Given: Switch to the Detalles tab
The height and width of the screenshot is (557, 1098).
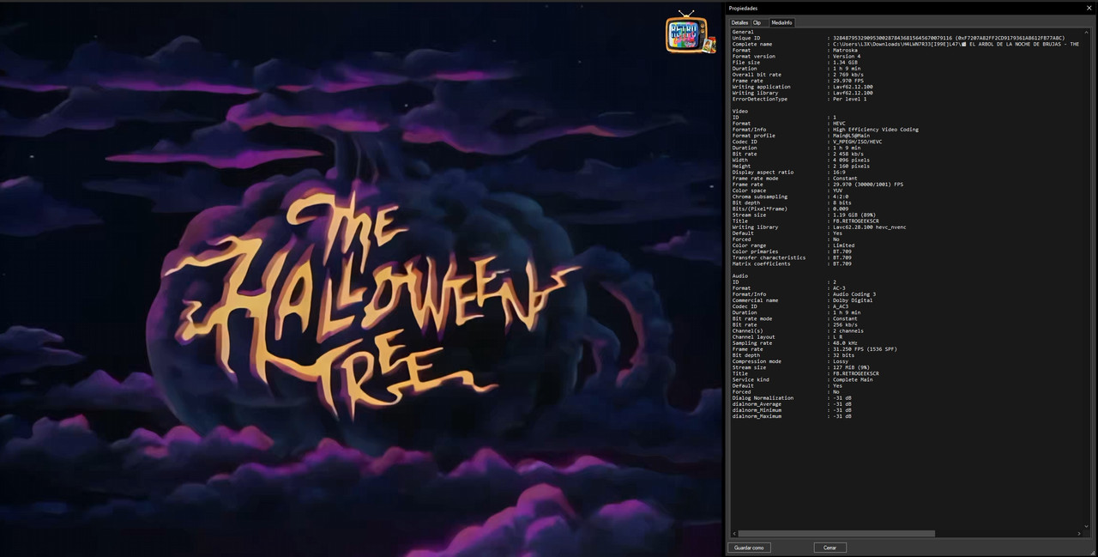Looking at the screenshot, I should (739, 22).
